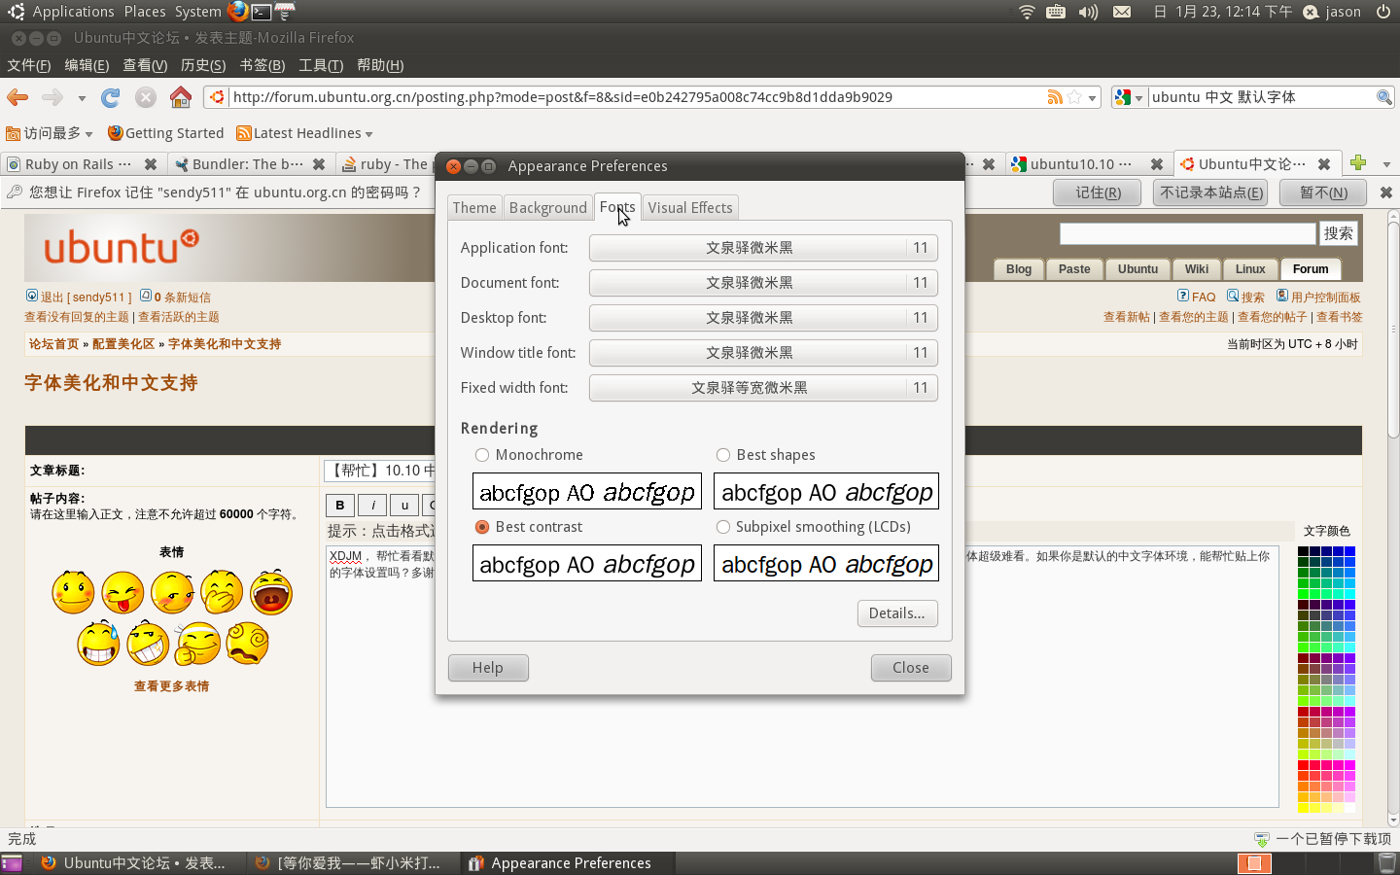Open the 书签(B) bookmarks menu
1400x875 pixels.
[262, 65]
